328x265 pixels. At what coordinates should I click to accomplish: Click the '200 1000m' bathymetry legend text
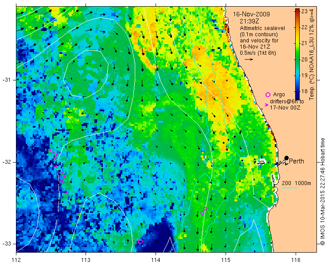pos(297,183)
